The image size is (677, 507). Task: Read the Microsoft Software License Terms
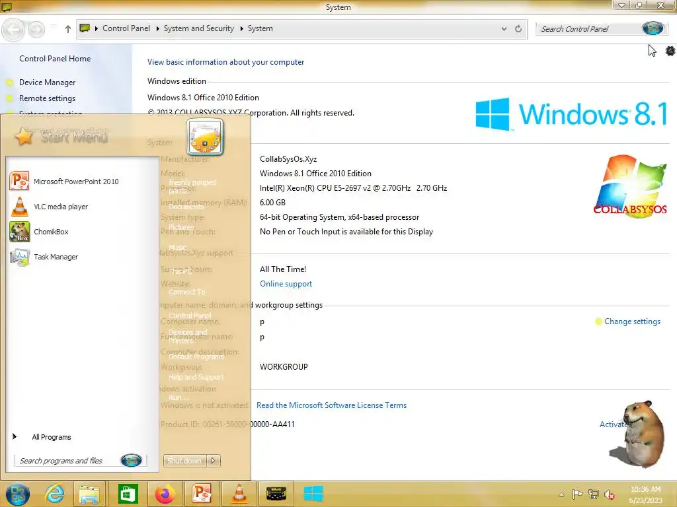click(332, 405)
